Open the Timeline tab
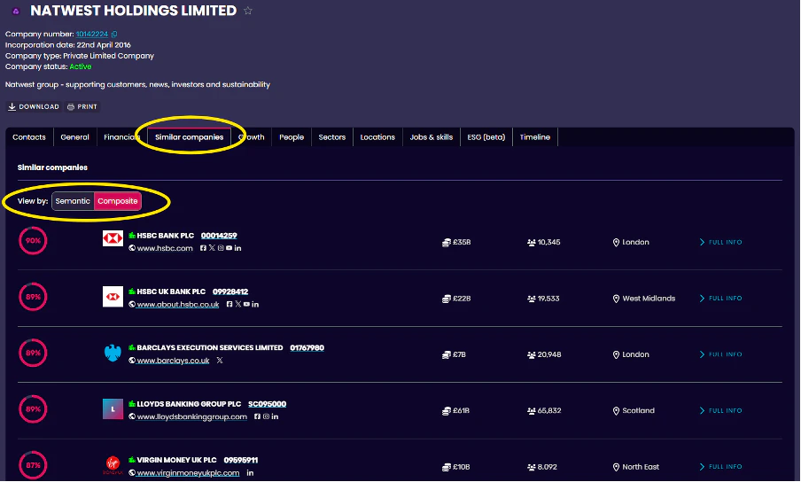 [535, 136]
